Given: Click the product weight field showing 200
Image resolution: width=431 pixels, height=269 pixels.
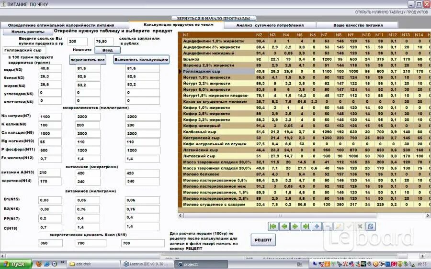Looking at the screenshot, I should (x=77, y=42).
